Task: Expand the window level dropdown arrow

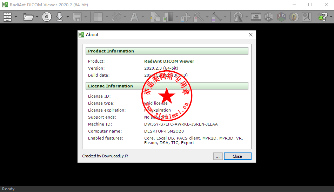Action: click(177, 17)
